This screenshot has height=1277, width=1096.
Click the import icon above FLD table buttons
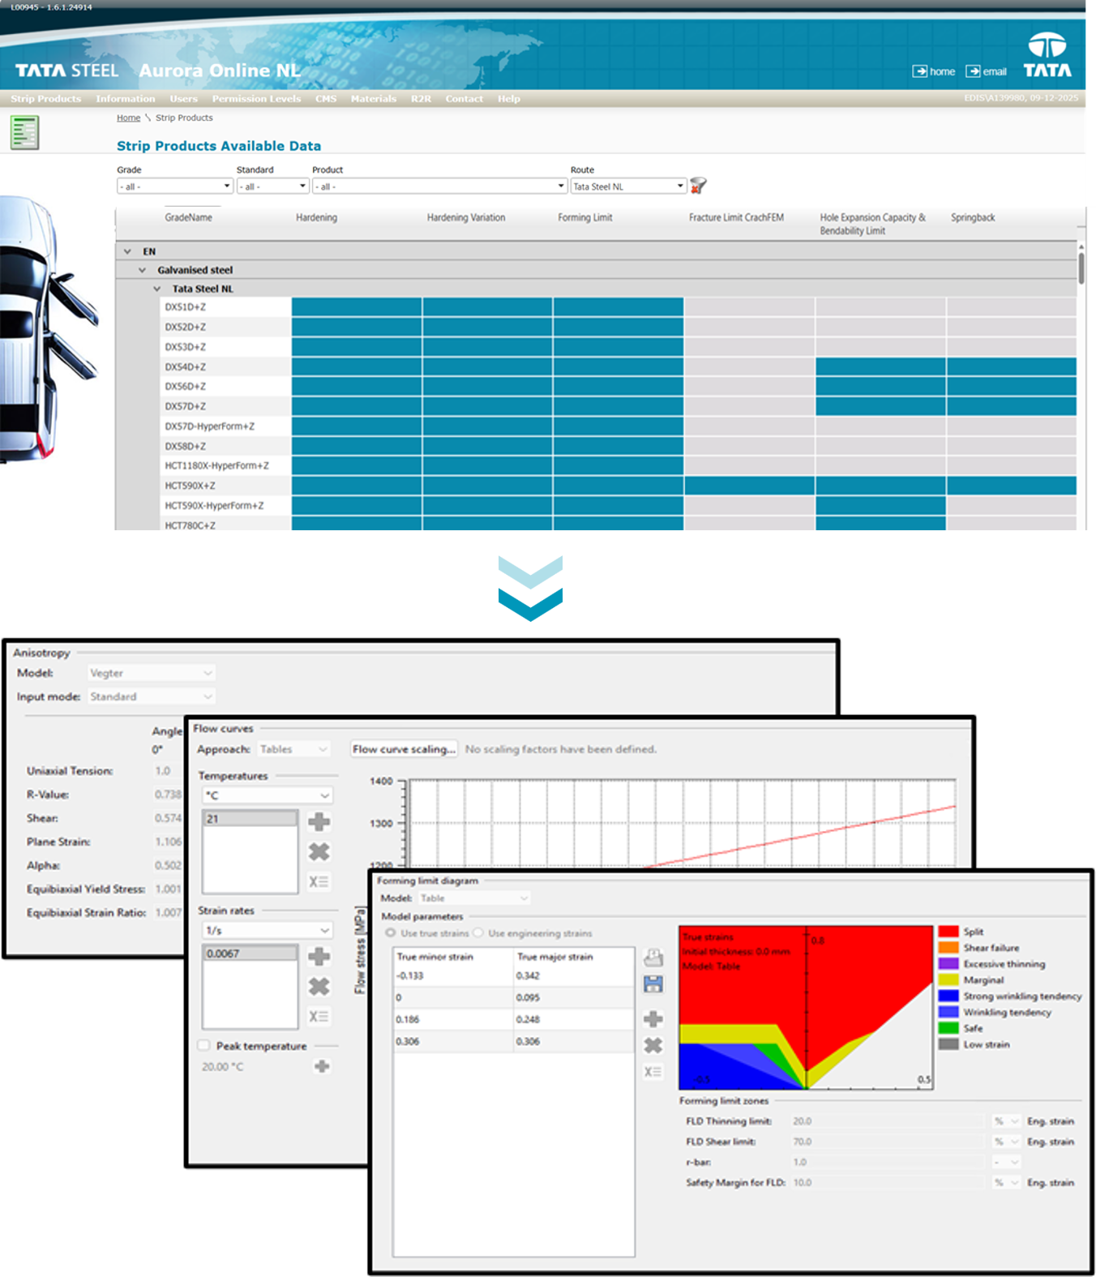pos(653,958)
